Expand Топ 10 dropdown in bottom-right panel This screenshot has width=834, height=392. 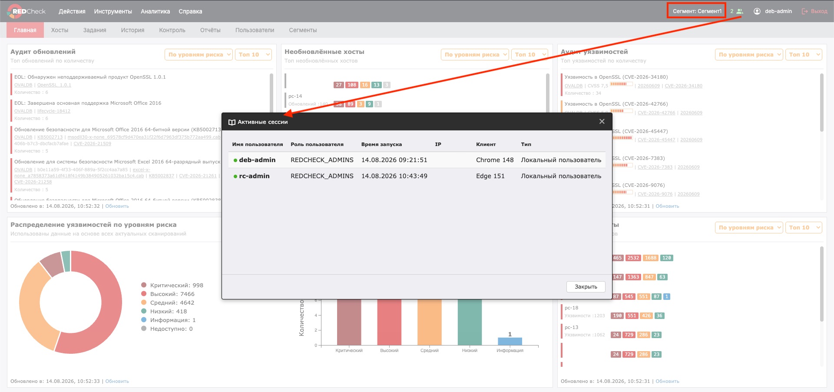click(804, 227)
